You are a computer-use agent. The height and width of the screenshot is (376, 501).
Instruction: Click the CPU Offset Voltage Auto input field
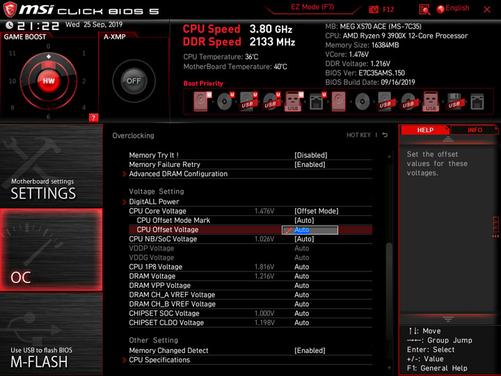(x=310, y=230)
